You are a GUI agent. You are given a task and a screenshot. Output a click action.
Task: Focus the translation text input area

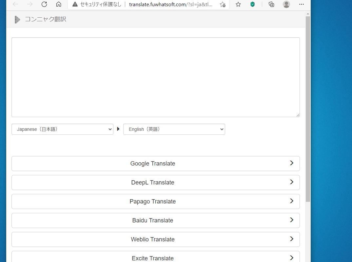click(x=156, y=77)
